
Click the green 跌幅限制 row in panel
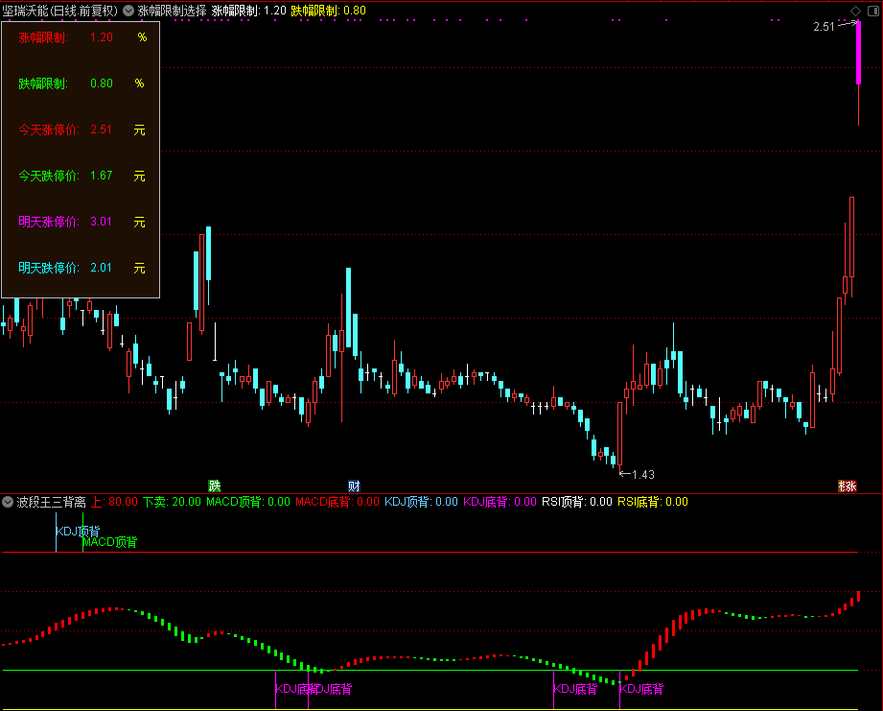pyautogui.click(x=82, y=83)
